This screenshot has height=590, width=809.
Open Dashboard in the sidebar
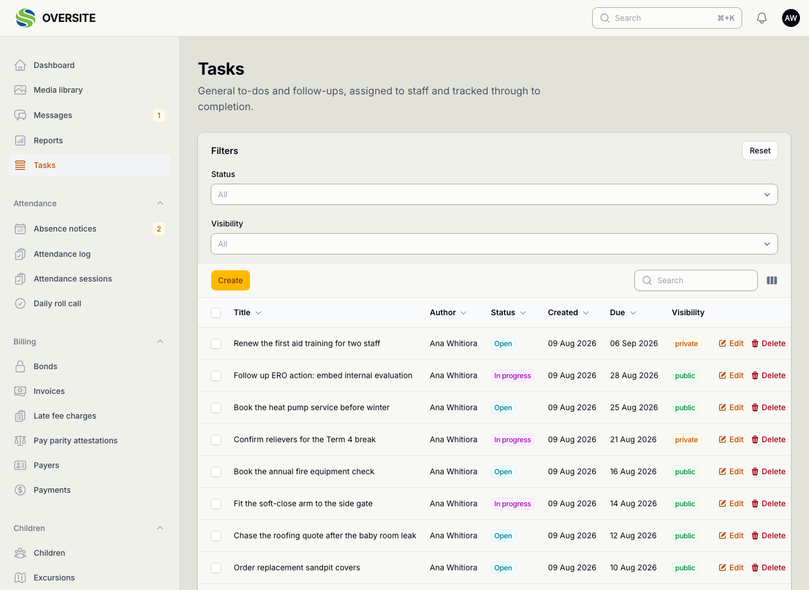(90, 65)
